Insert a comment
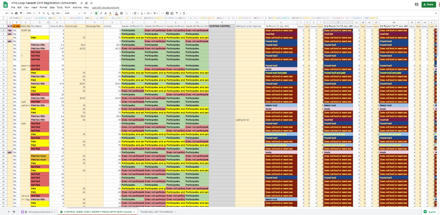This screenshot has height=215, width=440. point(167,13)
